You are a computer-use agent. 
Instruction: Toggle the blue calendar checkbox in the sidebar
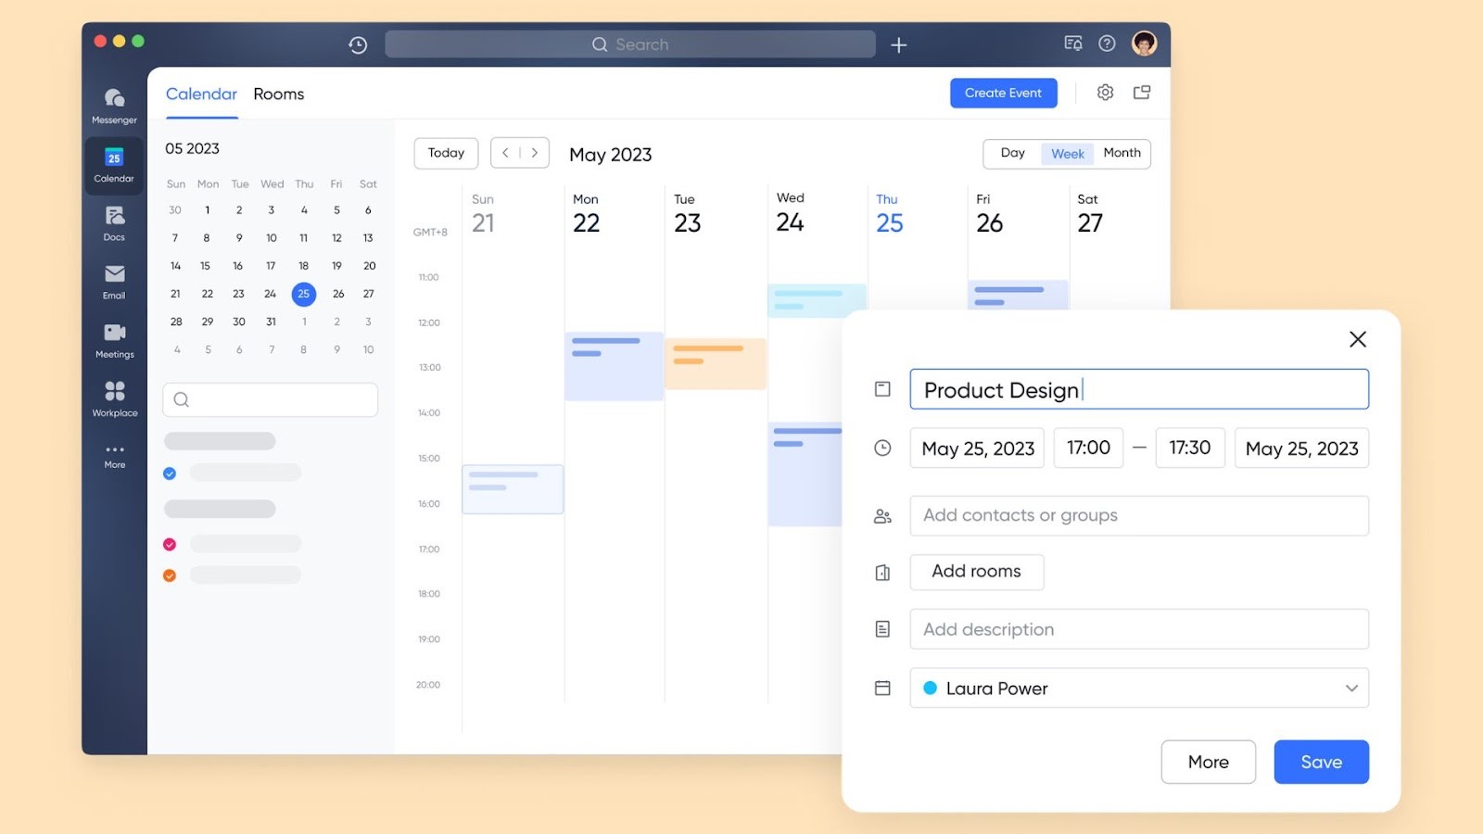[170, 473]
